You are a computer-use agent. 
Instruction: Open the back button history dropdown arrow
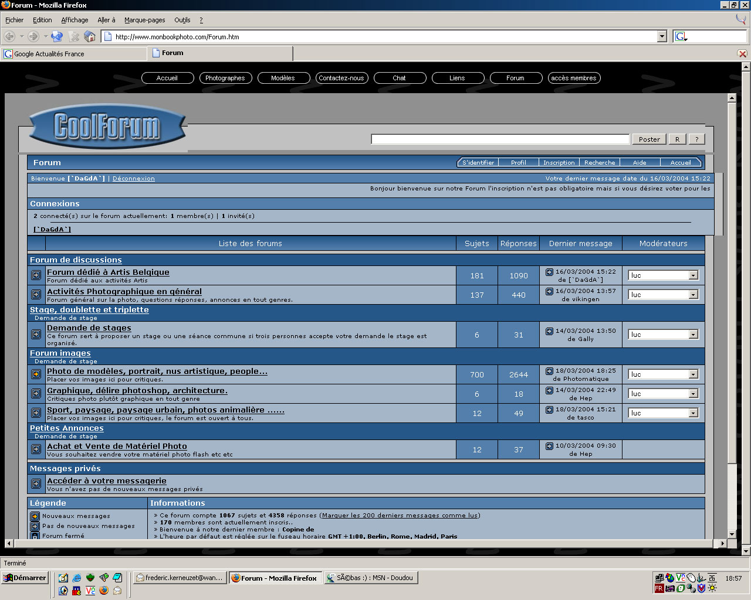pyautogui.click(x=21, y=36)
